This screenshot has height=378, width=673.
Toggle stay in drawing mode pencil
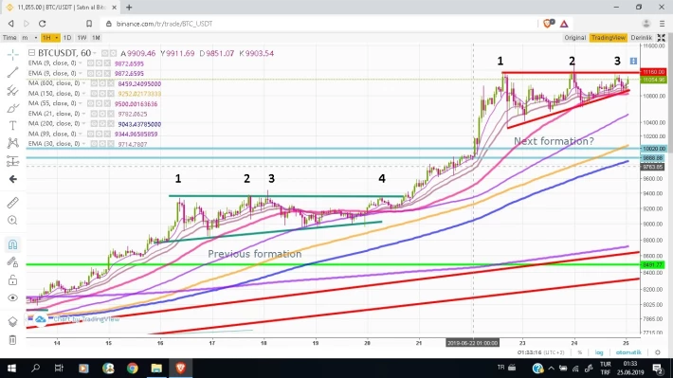(12, 262)
